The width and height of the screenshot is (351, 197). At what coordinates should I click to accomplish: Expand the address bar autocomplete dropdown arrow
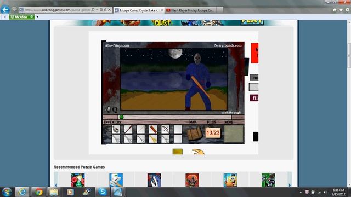(97, 10)
